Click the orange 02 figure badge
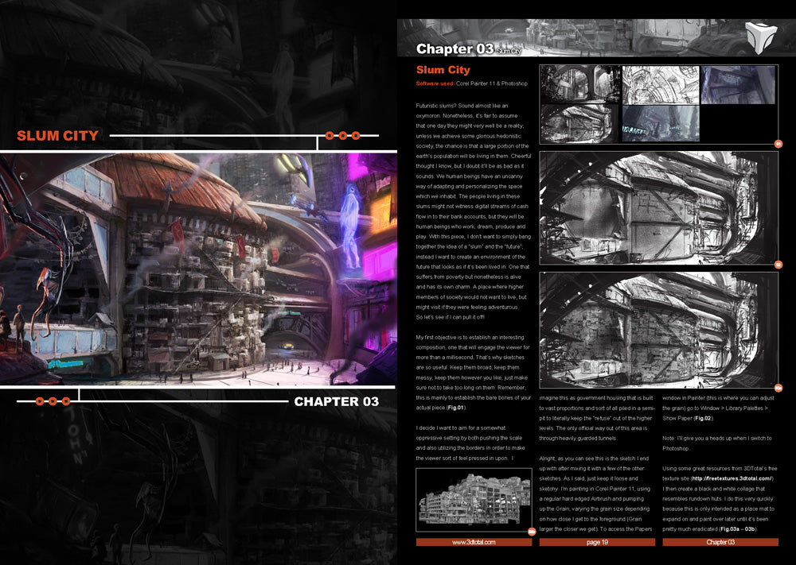 point(778,265)
